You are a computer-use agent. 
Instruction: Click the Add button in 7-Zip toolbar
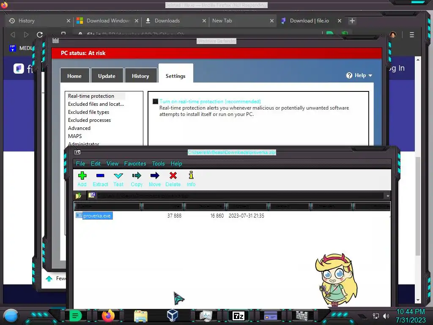coord(82,179)
